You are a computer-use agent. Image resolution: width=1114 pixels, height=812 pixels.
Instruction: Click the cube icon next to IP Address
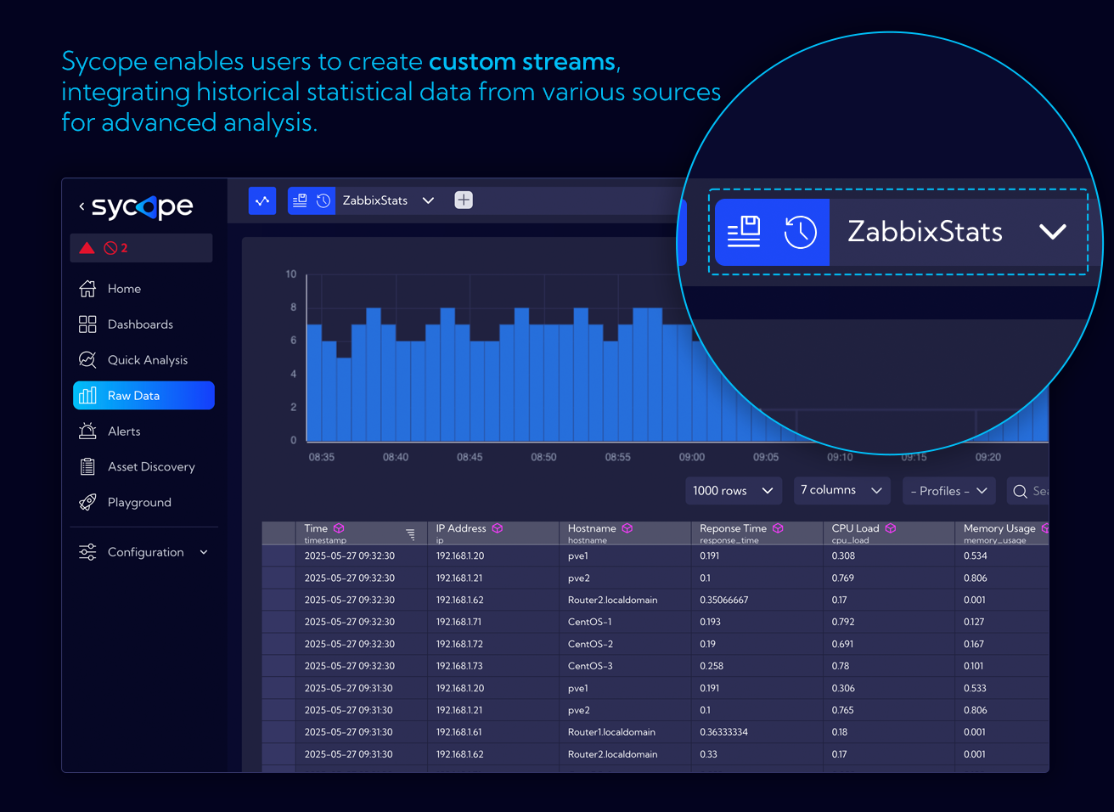(498, 528)
